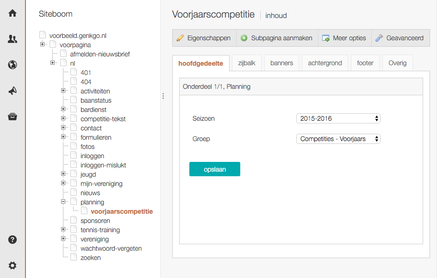The width and height of the screenshot is (437, 278).
Task: Open the home icon in left sidebar
Action: tap(12, 13)
